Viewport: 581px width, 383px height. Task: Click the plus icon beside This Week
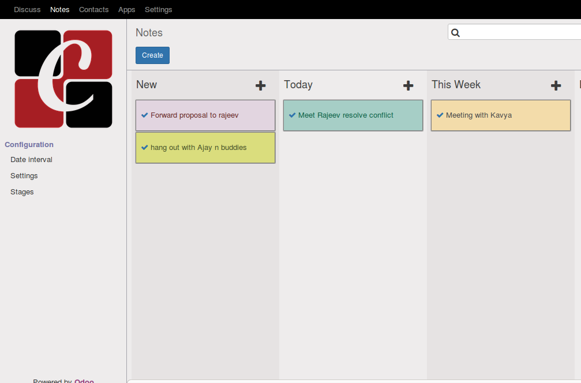point(556,85)
